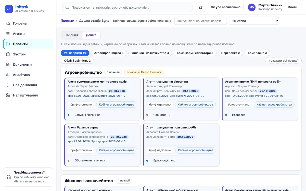The image size is (306, 191).
Task: Click the Як усе влаштовано button
Action: (x=226, y=7)
